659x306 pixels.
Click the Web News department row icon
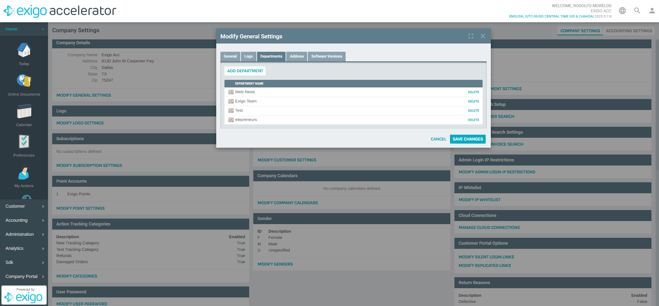pos(231,92)
